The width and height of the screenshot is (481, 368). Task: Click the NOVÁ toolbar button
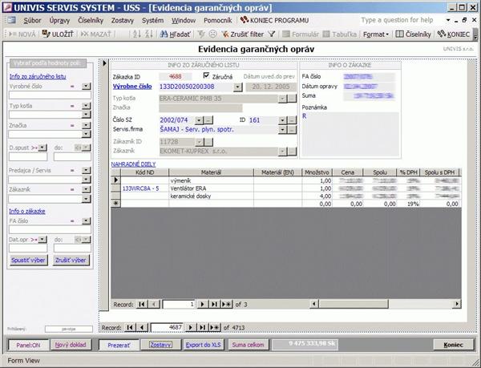click(22, 34)
